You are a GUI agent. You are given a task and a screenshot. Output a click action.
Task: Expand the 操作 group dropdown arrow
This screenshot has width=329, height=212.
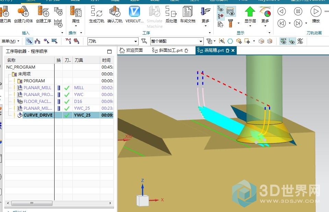pos(81,33)
